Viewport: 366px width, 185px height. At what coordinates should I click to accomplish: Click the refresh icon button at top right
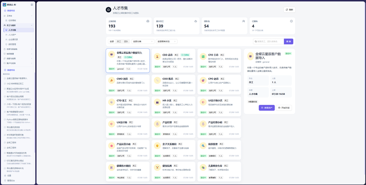click(x=290, y=10)
